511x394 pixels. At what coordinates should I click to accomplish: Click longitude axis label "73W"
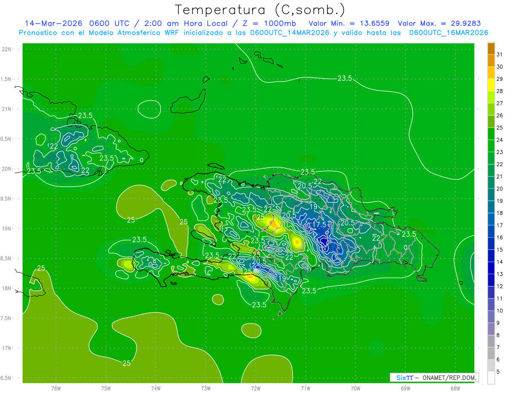click(x=206, y=388)
